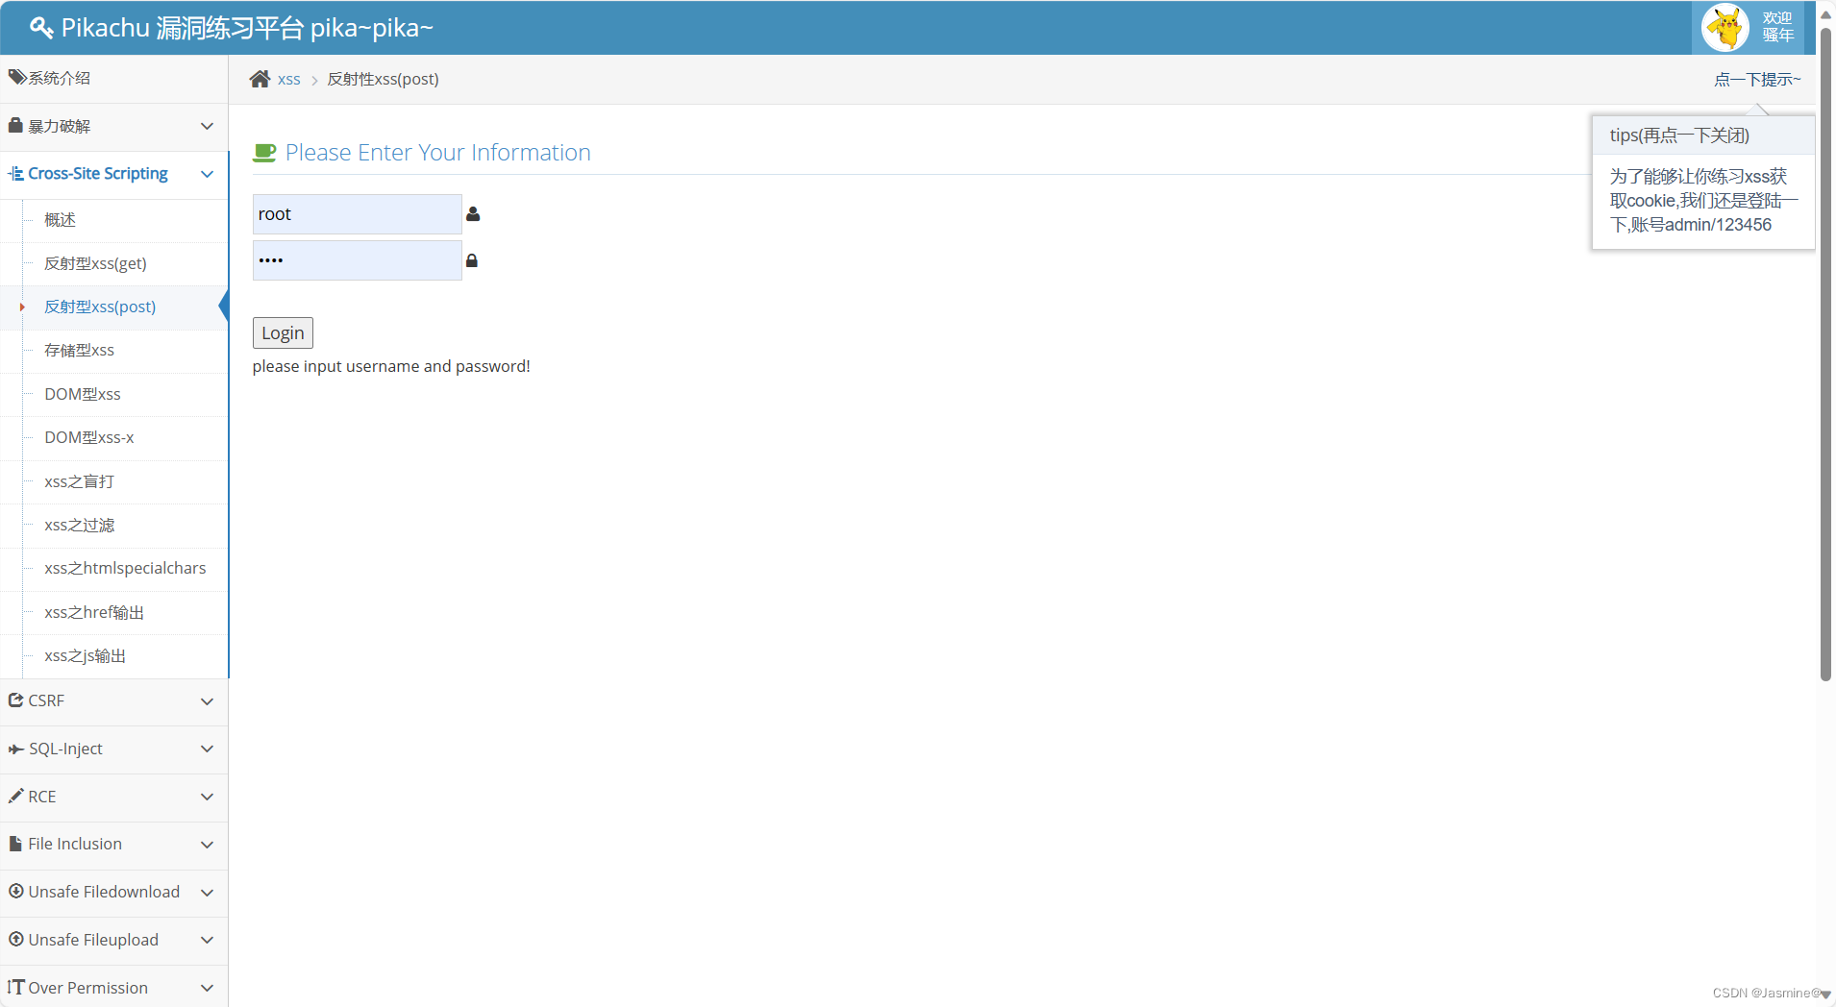Image resolution: width=1836 pixels, height=1007 pixels.
Task: Click the vertical page scrollbar thumb
Action: pos(1825,356)
